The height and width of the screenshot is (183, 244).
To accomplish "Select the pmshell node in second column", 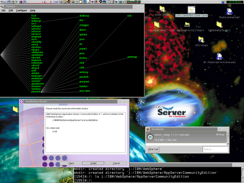I will 84,77.
